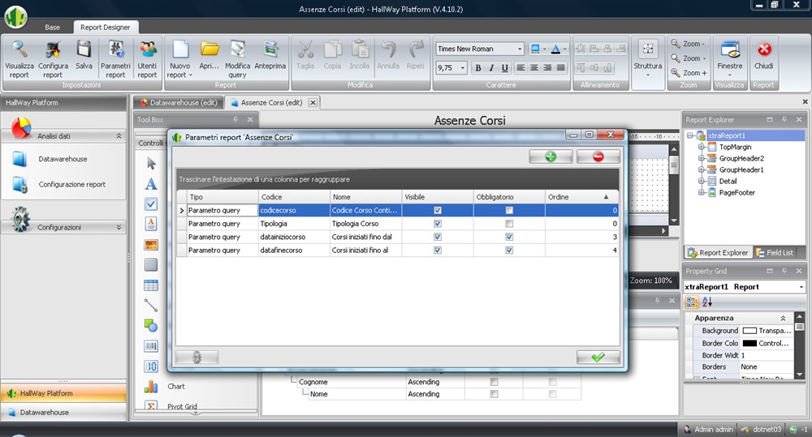This screenshot has height=437, width=812.
Task: Open font size dropdown 9,75
Action: click(463, 68)
